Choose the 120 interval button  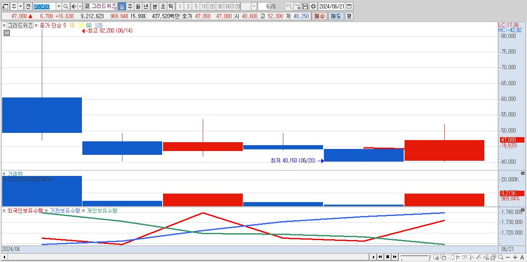click(236, 6)
